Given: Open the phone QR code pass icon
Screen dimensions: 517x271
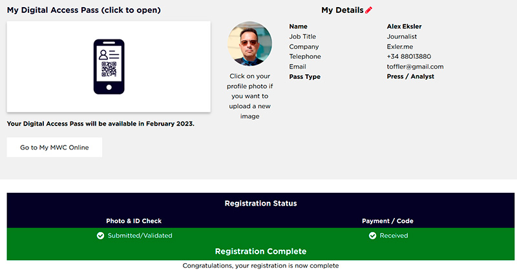Looking at the screenshot, I should point(109,66).
